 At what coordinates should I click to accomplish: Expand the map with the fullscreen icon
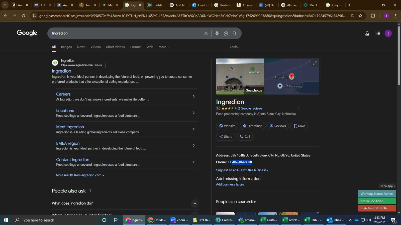314,63
